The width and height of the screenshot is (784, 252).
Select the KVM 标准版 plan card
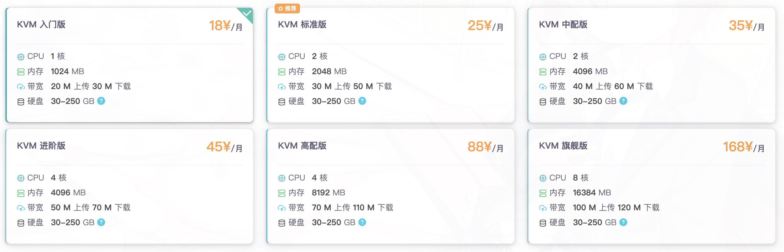391,65
